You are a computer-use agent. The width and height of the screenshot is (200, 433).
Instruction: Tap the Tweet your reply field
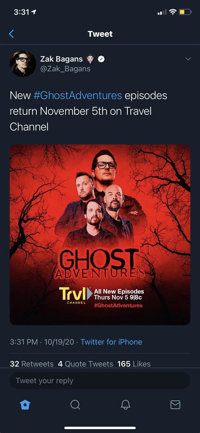(x=100, y=381)
